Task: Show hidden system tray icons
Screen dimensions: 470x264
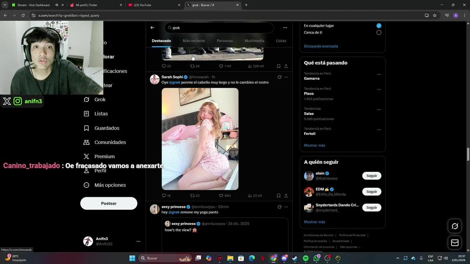Action: pyautogui.click(x=398, y=258)
